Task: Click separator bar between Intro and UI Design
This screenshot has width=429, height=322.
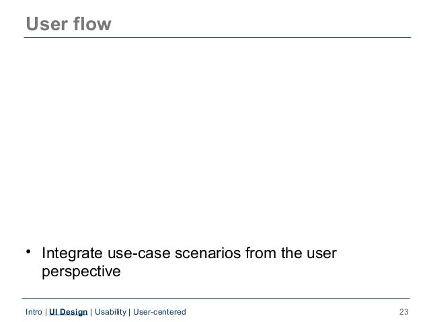Action: [x=46, y=312]
